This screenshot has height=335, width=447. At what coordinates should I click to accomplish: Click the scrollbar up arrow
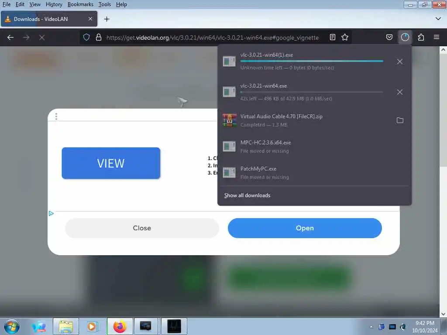443,50
